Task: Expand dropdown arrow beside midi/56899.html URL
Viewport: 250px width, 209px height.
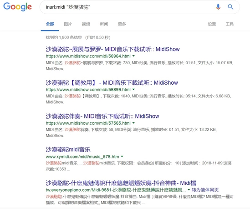Action: pos(133,89)
